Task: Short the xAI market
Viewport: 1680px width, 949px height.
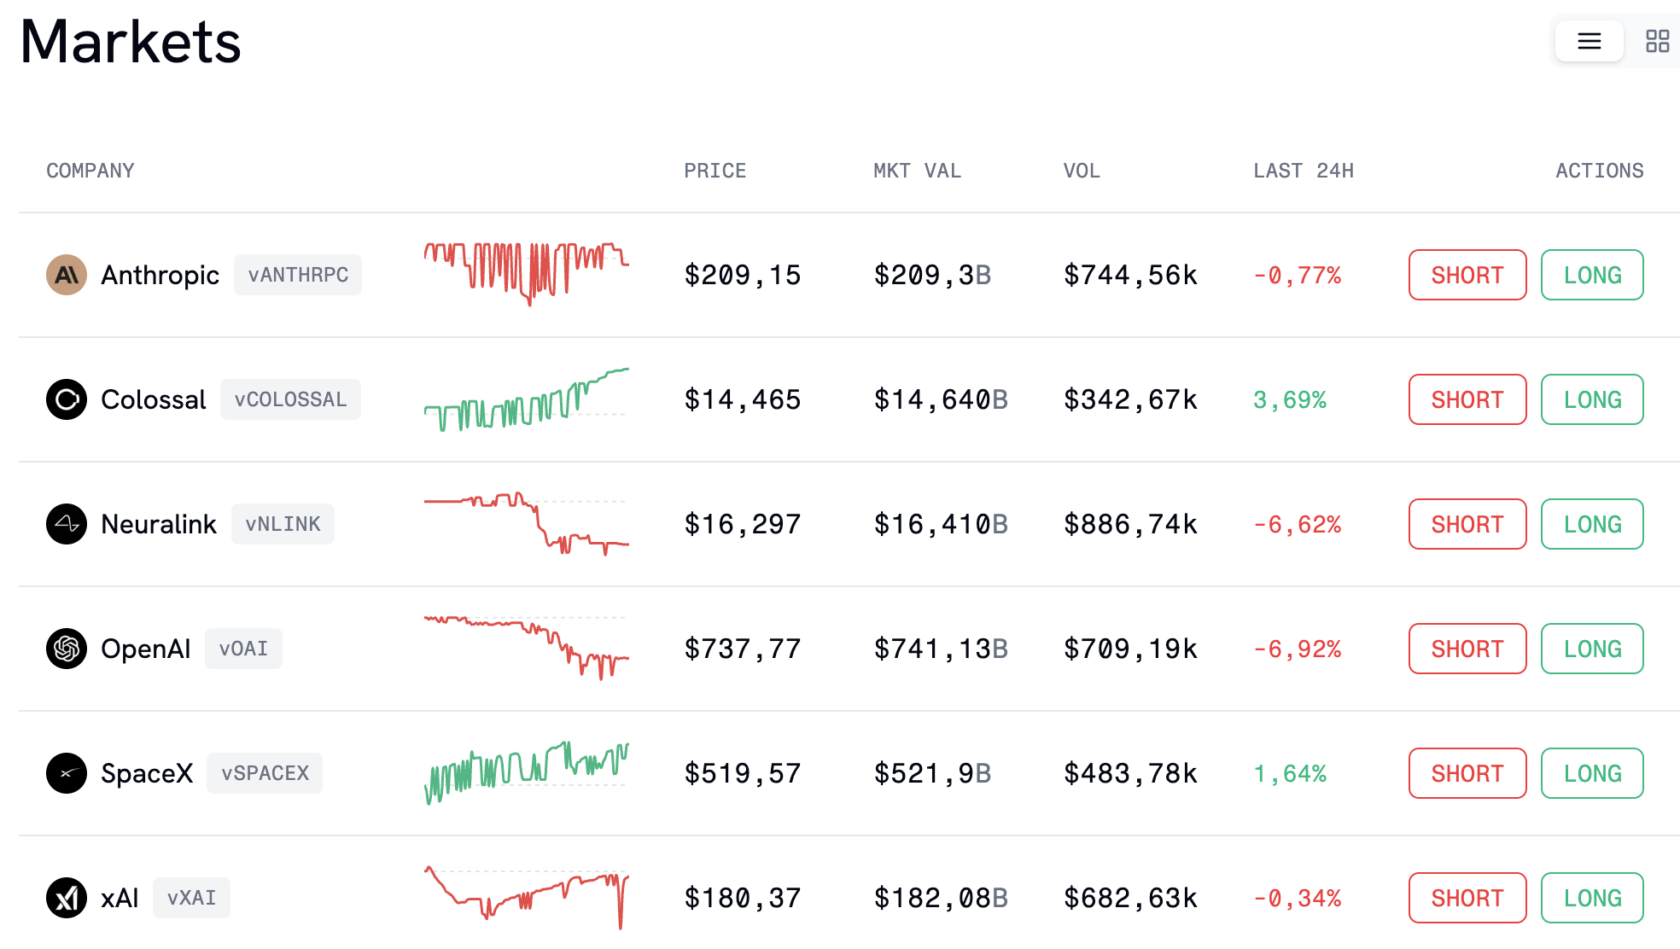Action: coord(1467,898)
